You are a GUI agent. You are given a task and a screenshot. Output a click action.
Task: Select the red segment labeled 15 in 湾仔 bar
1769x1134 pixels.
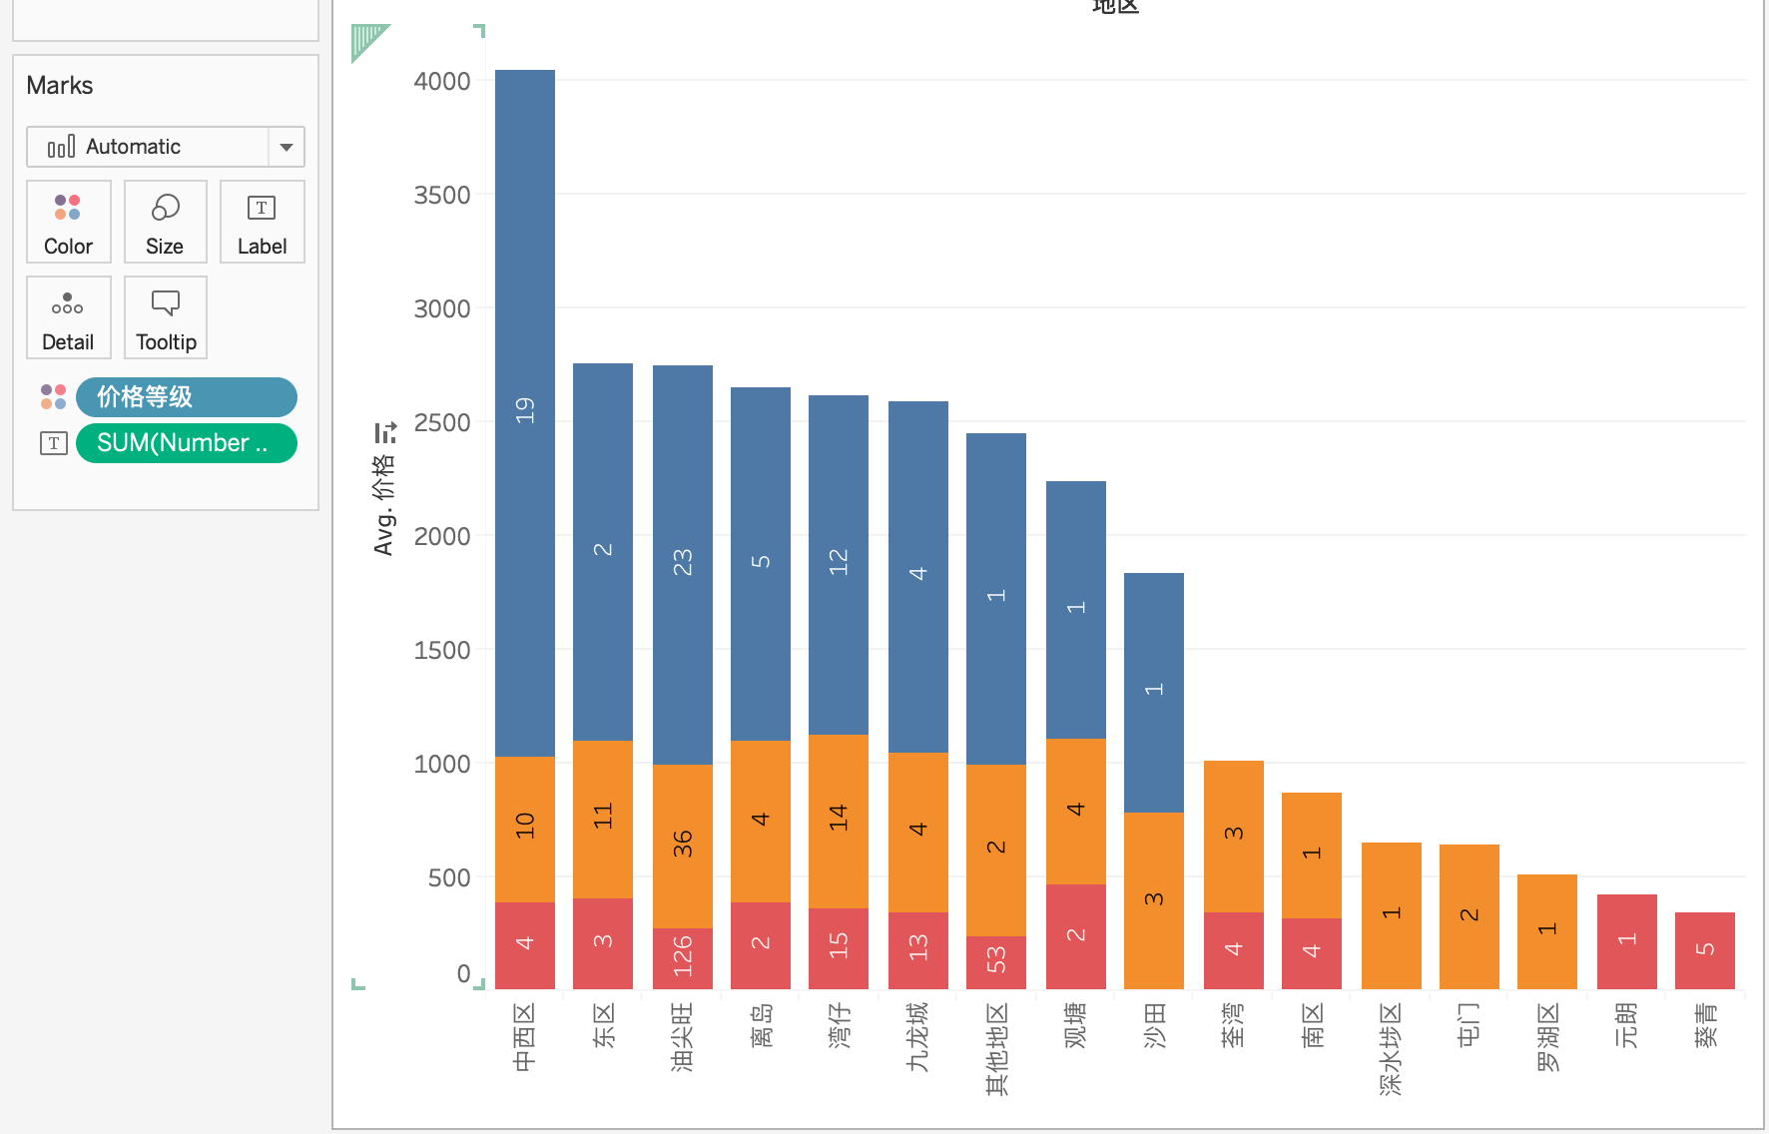click(839, 949)
